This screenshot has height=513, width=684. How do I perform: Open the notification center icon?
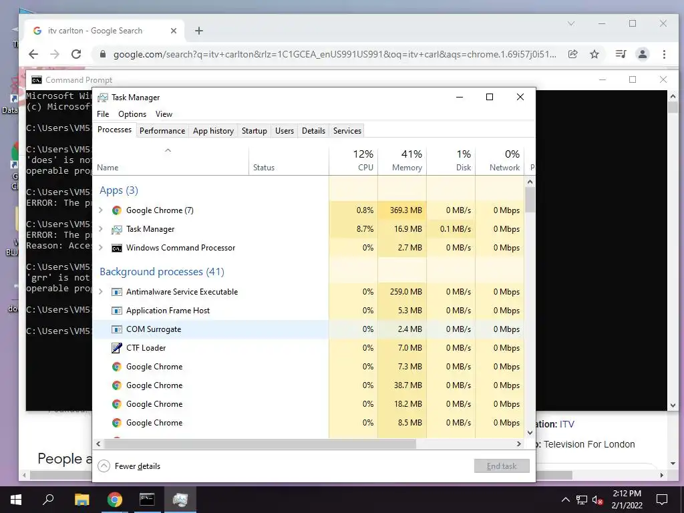coord(662,500)
